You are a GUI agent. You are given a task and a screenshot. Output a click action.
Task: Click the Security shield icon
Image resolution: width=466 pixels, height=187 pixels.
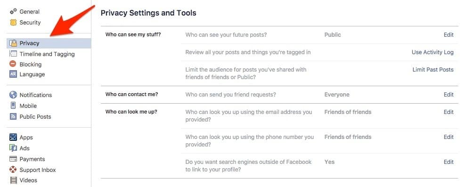13,22
